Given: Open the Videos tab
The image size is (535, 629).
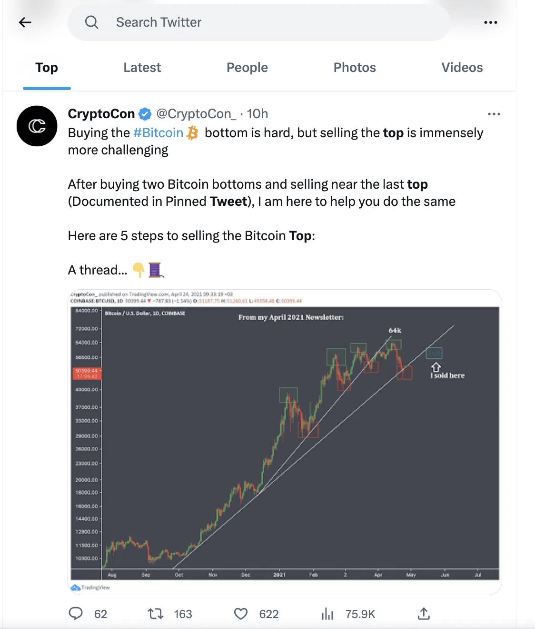Looking at the screenshot, I should tap(462, 68).
